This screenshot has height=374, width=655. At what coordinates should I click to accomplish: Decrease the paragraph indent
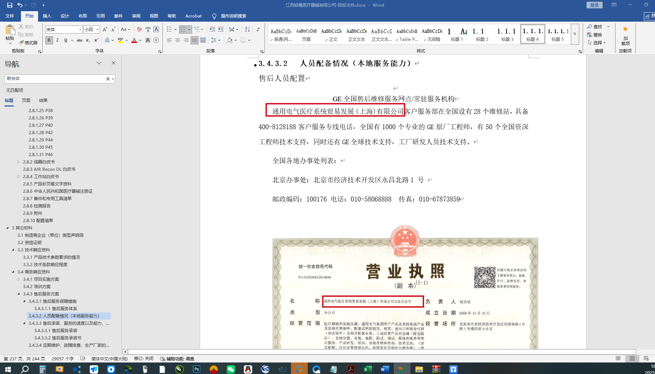coord(212,30)
